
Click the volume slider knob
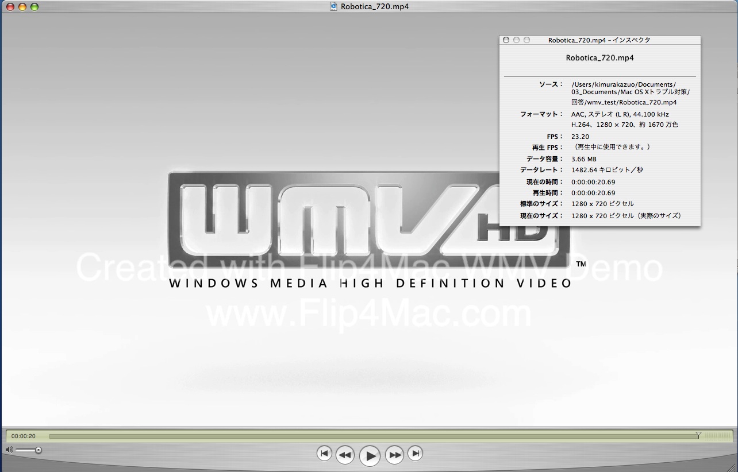coord(39,450)
